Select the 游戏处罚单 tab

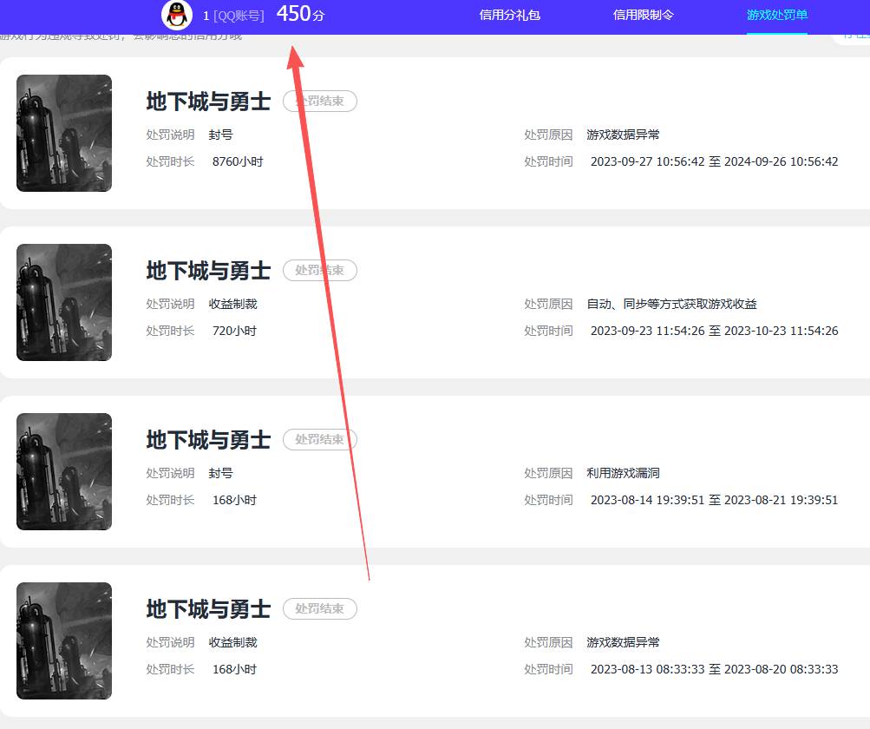click(776, 15)
